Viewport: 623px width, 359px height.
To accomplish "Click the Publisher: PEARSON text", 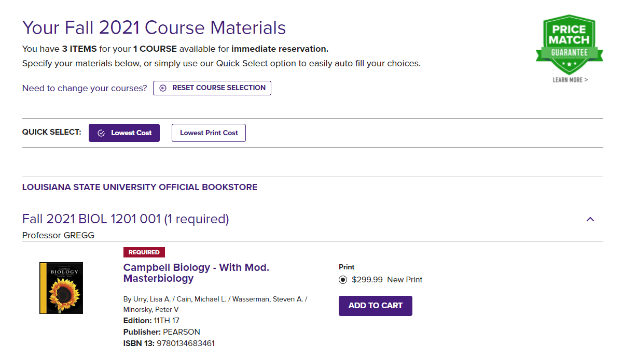I will (x=162, y=332).
